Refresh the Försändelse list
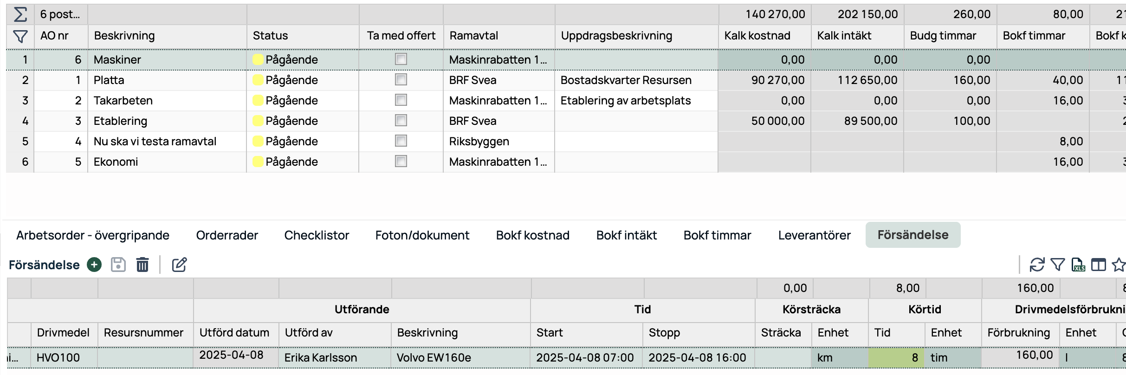This screenshot has width=1126, height=375. [x=1037, y=265]
